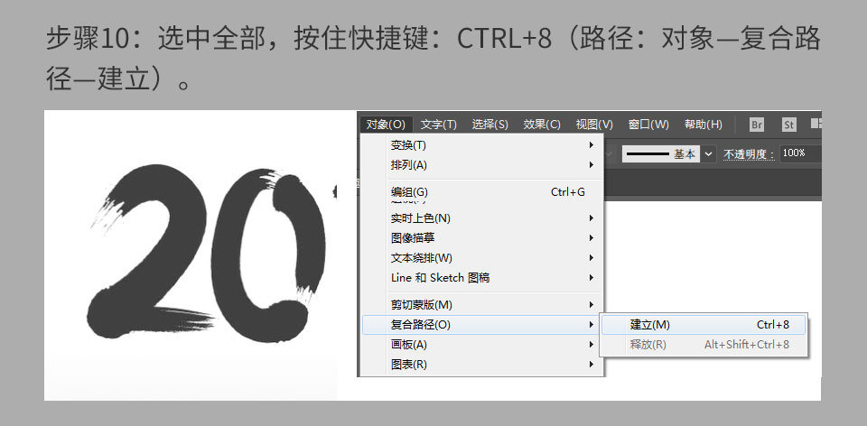Open the 画板(A) submenu entry

[x=481, y=345]
